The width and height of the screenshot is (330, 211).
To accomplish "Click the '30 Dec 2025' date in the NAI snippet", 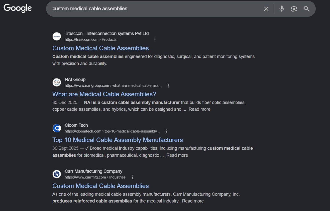I will [x=65, y=102].
